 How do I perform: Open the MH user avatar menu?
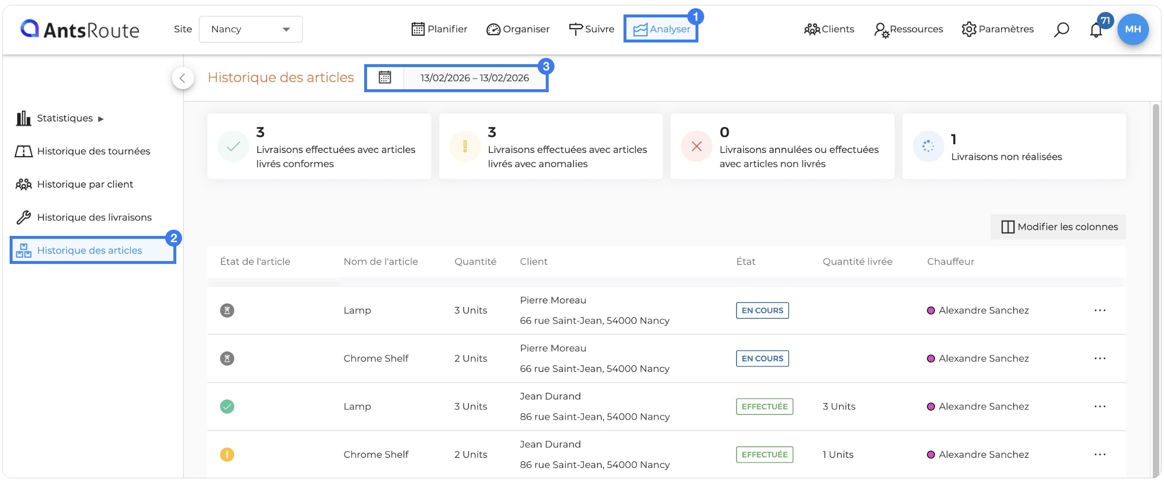[x=1133, y=29]
